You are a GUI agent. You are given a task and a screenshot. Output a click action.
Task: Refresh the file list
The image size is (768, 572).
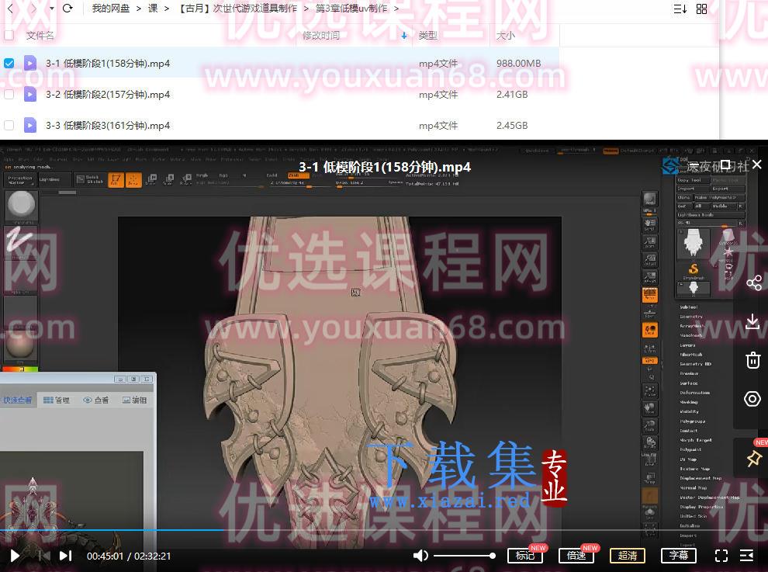[x=67, y=9]
